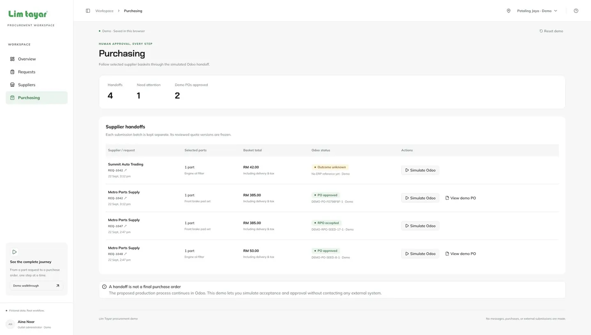Image resolution: width=591 pixels, height=335 pixels.
Task: Open Requests in the sidebar
Action: [x=37, y=72]
